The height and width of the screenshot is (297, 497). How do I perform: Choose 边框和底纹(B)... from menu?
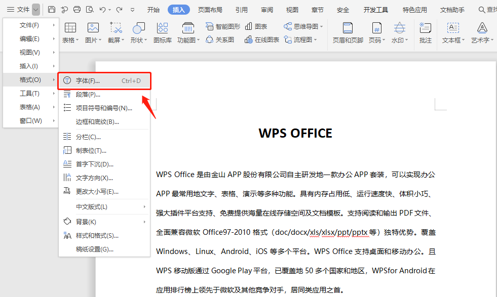[104, 121]
